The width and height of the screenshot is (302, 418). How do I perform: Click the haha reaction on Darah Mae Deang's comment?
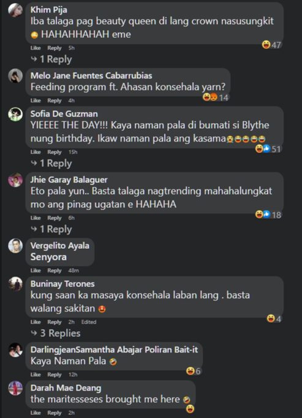click(x=190, y=409)
